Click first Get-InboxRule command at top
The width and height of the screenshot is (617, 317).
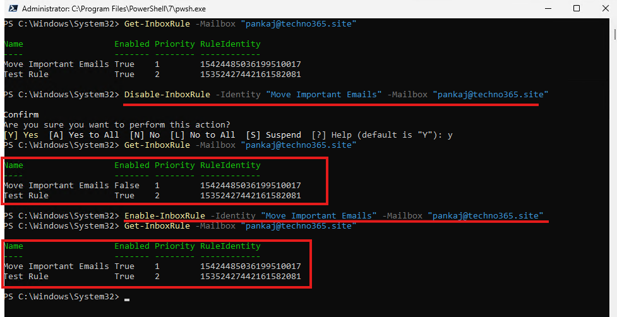point(157,23)
